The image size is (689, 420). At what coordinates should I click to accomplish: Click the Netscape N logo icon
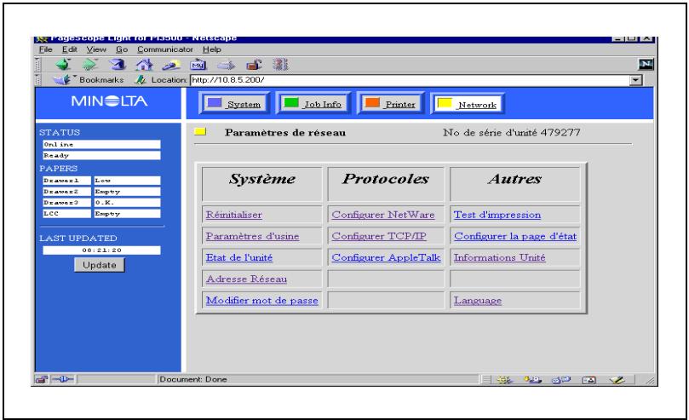[x=646, y=65]
